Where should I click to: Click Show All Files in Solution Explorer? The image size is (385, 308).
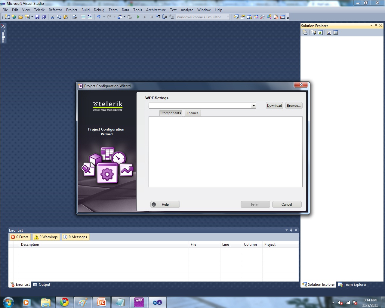pos(314,33)
